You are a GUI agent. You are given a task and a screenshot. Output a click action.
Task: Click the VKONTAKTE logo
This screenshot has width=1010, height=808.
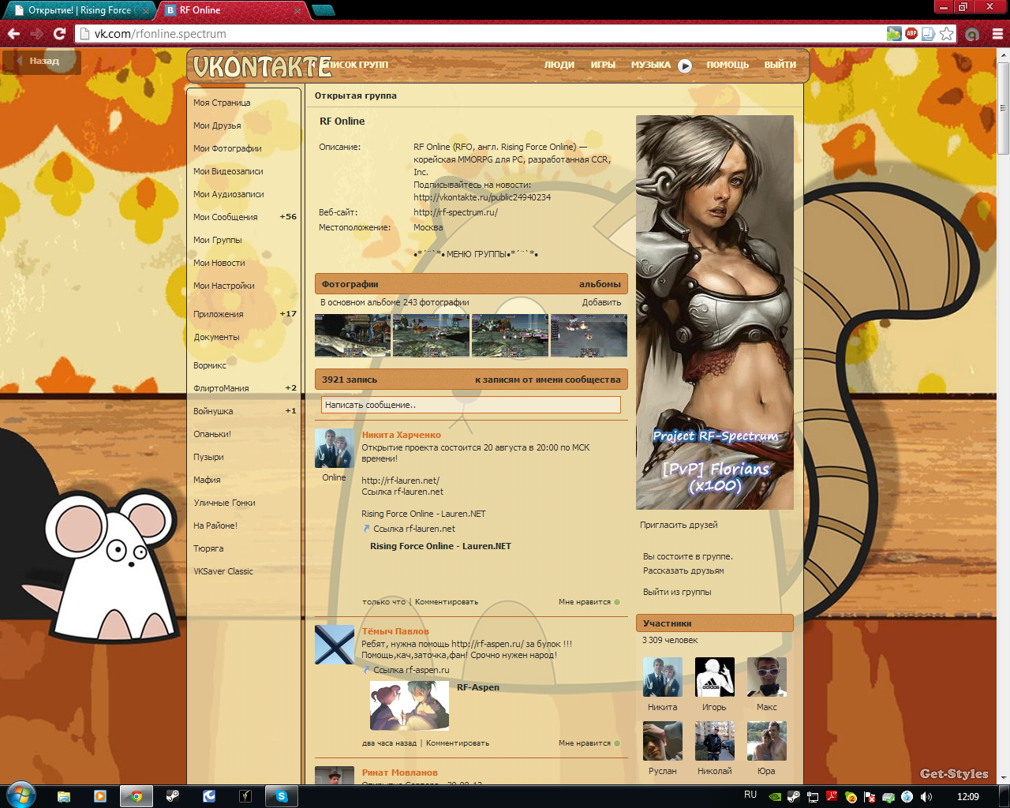[x=262, y=67]
